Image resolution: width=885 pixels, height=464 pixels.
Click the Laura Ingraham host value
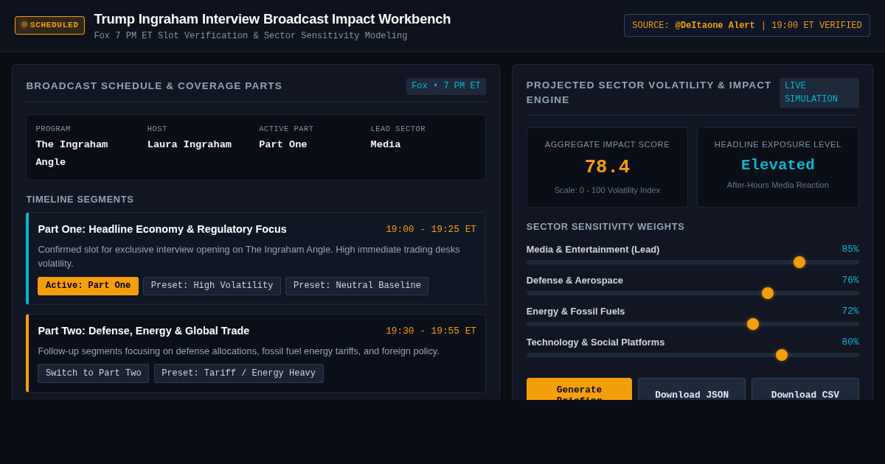tap(190, 144)
